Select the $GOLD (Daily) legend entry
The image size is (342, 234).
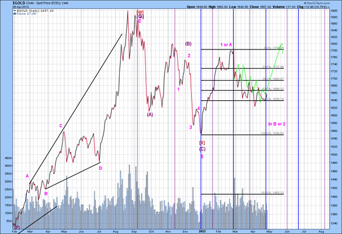tap(34, 10)
